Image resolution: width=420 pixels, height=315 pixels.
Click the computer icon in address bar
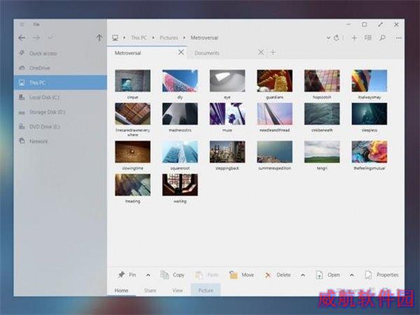[x=115, y=38]
